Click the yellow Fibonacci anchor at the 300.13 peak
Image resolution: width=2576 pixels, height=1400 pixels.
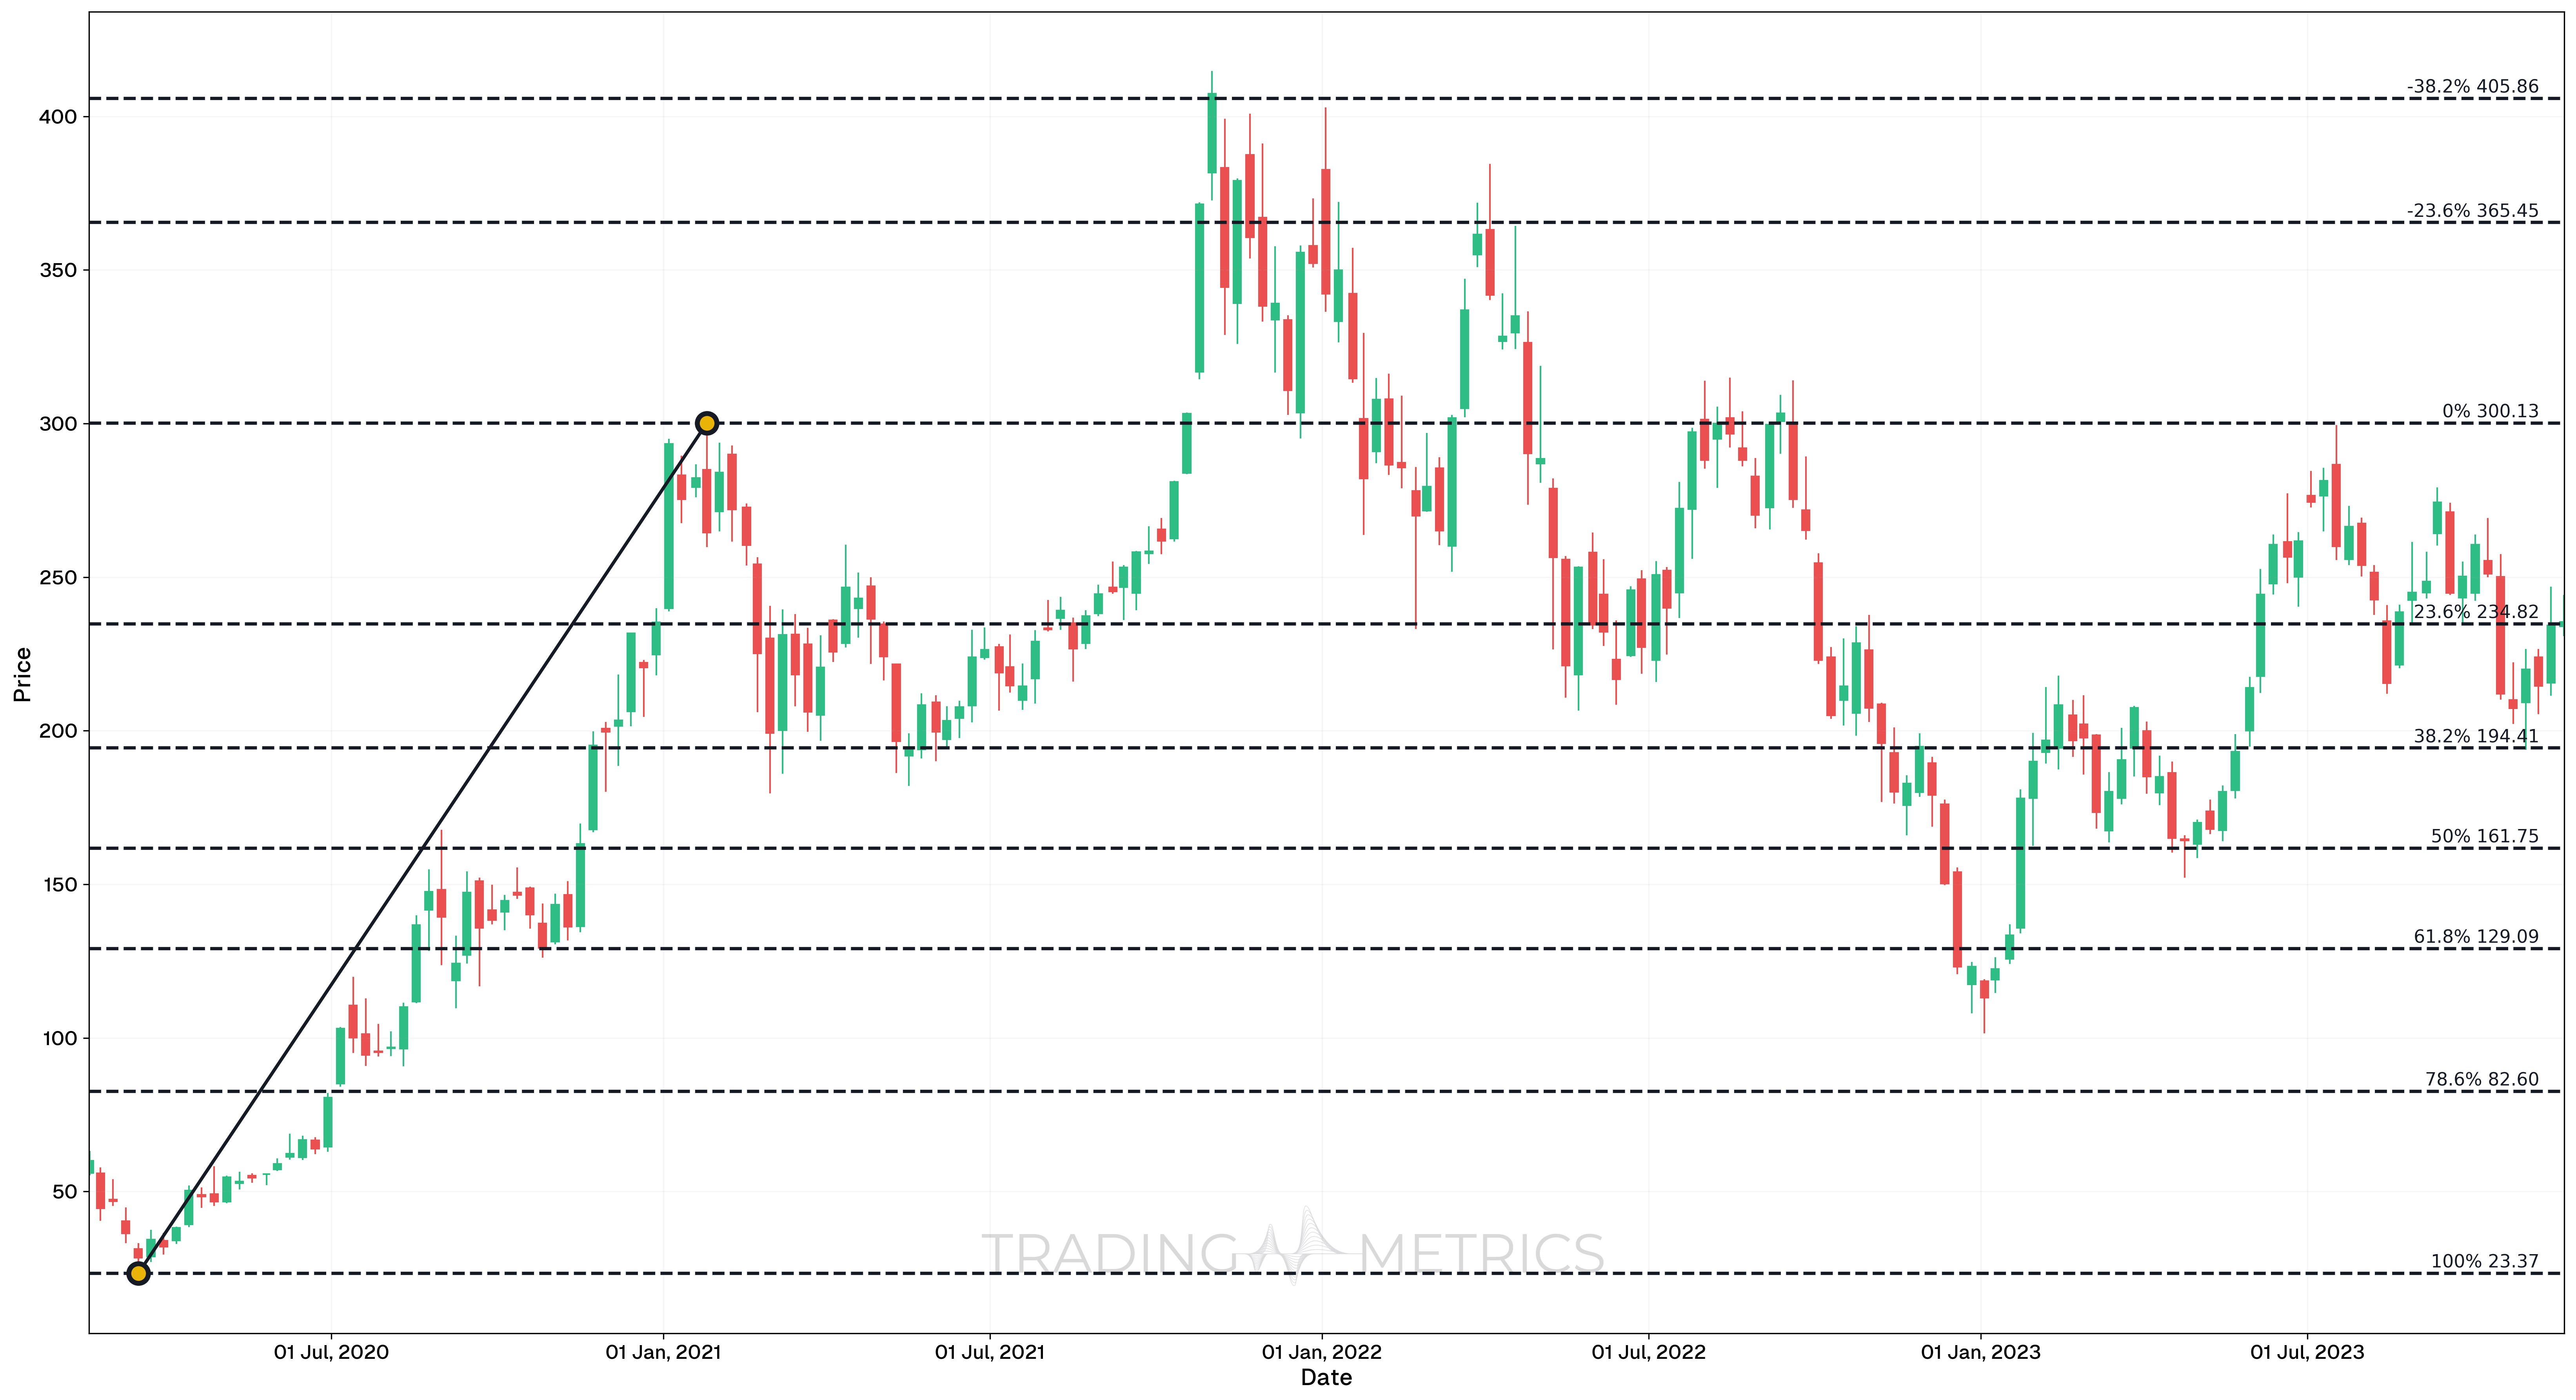coord(706,423)
